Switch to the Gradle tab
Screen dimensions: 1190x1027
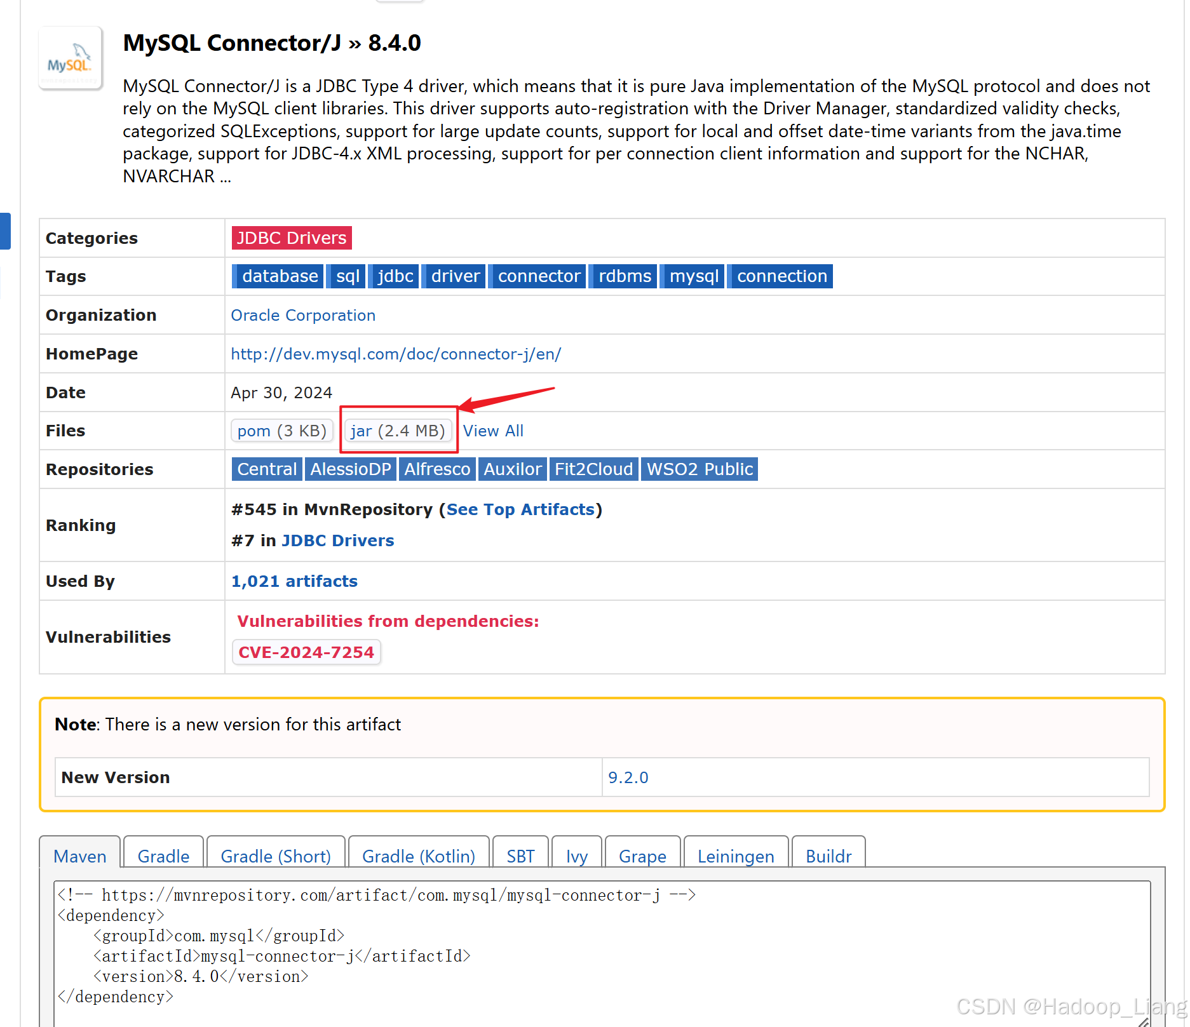coord(163,856)
